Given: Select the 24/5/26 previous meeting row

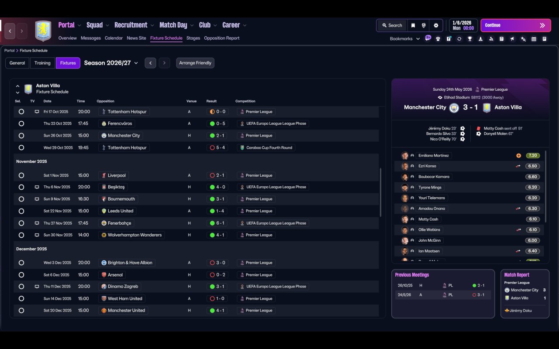Looking at the screenshot, I should (443, 295).
